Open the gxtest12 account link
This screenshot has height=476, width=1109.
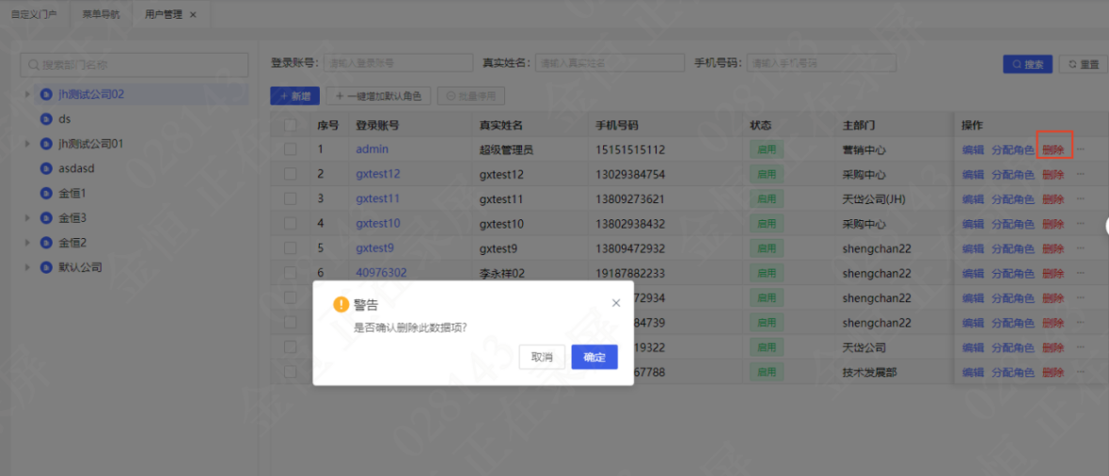click(378, 174)
